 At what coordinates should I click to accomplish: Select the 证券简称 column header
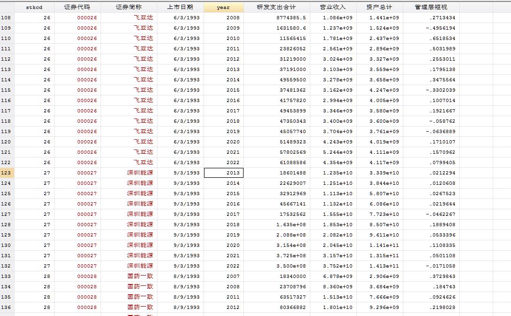(129, 7)
